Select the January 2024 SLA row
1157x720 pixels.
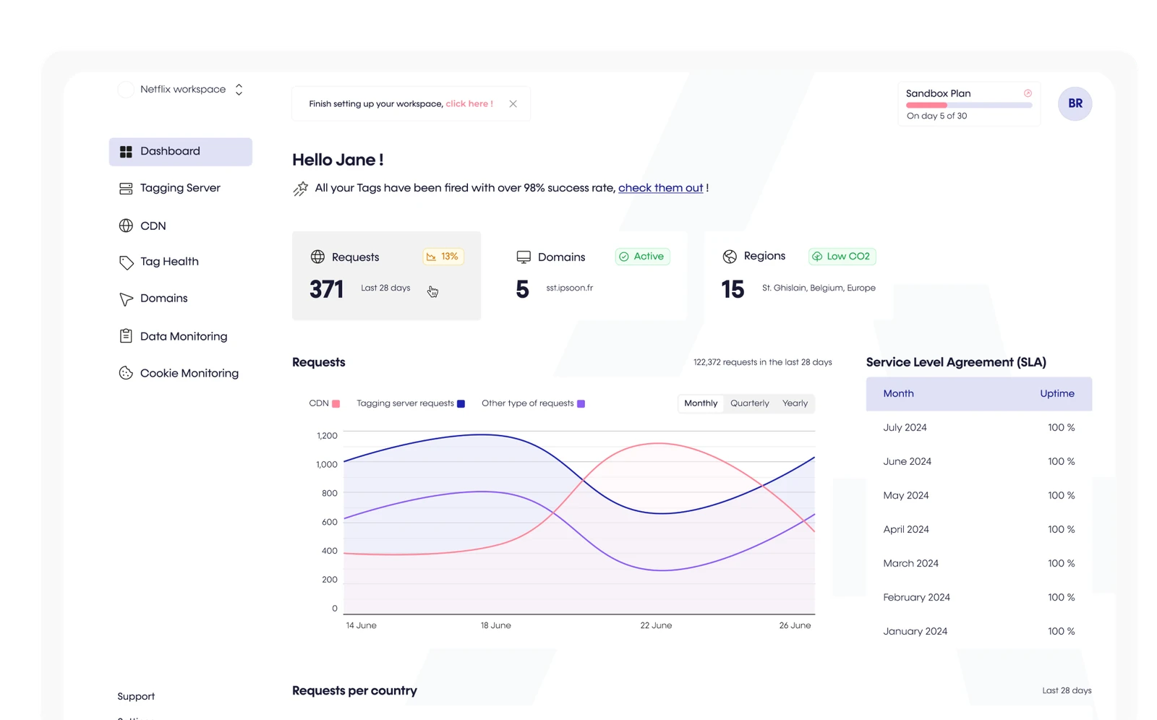(x=979, y=632)
